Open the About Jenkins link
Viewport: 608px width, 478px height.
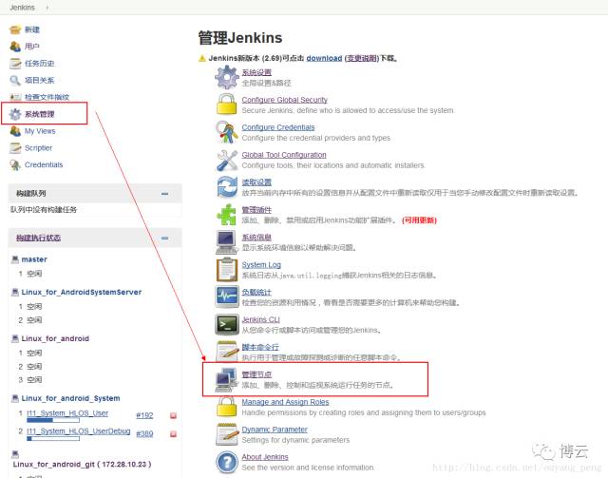[265, 457]
